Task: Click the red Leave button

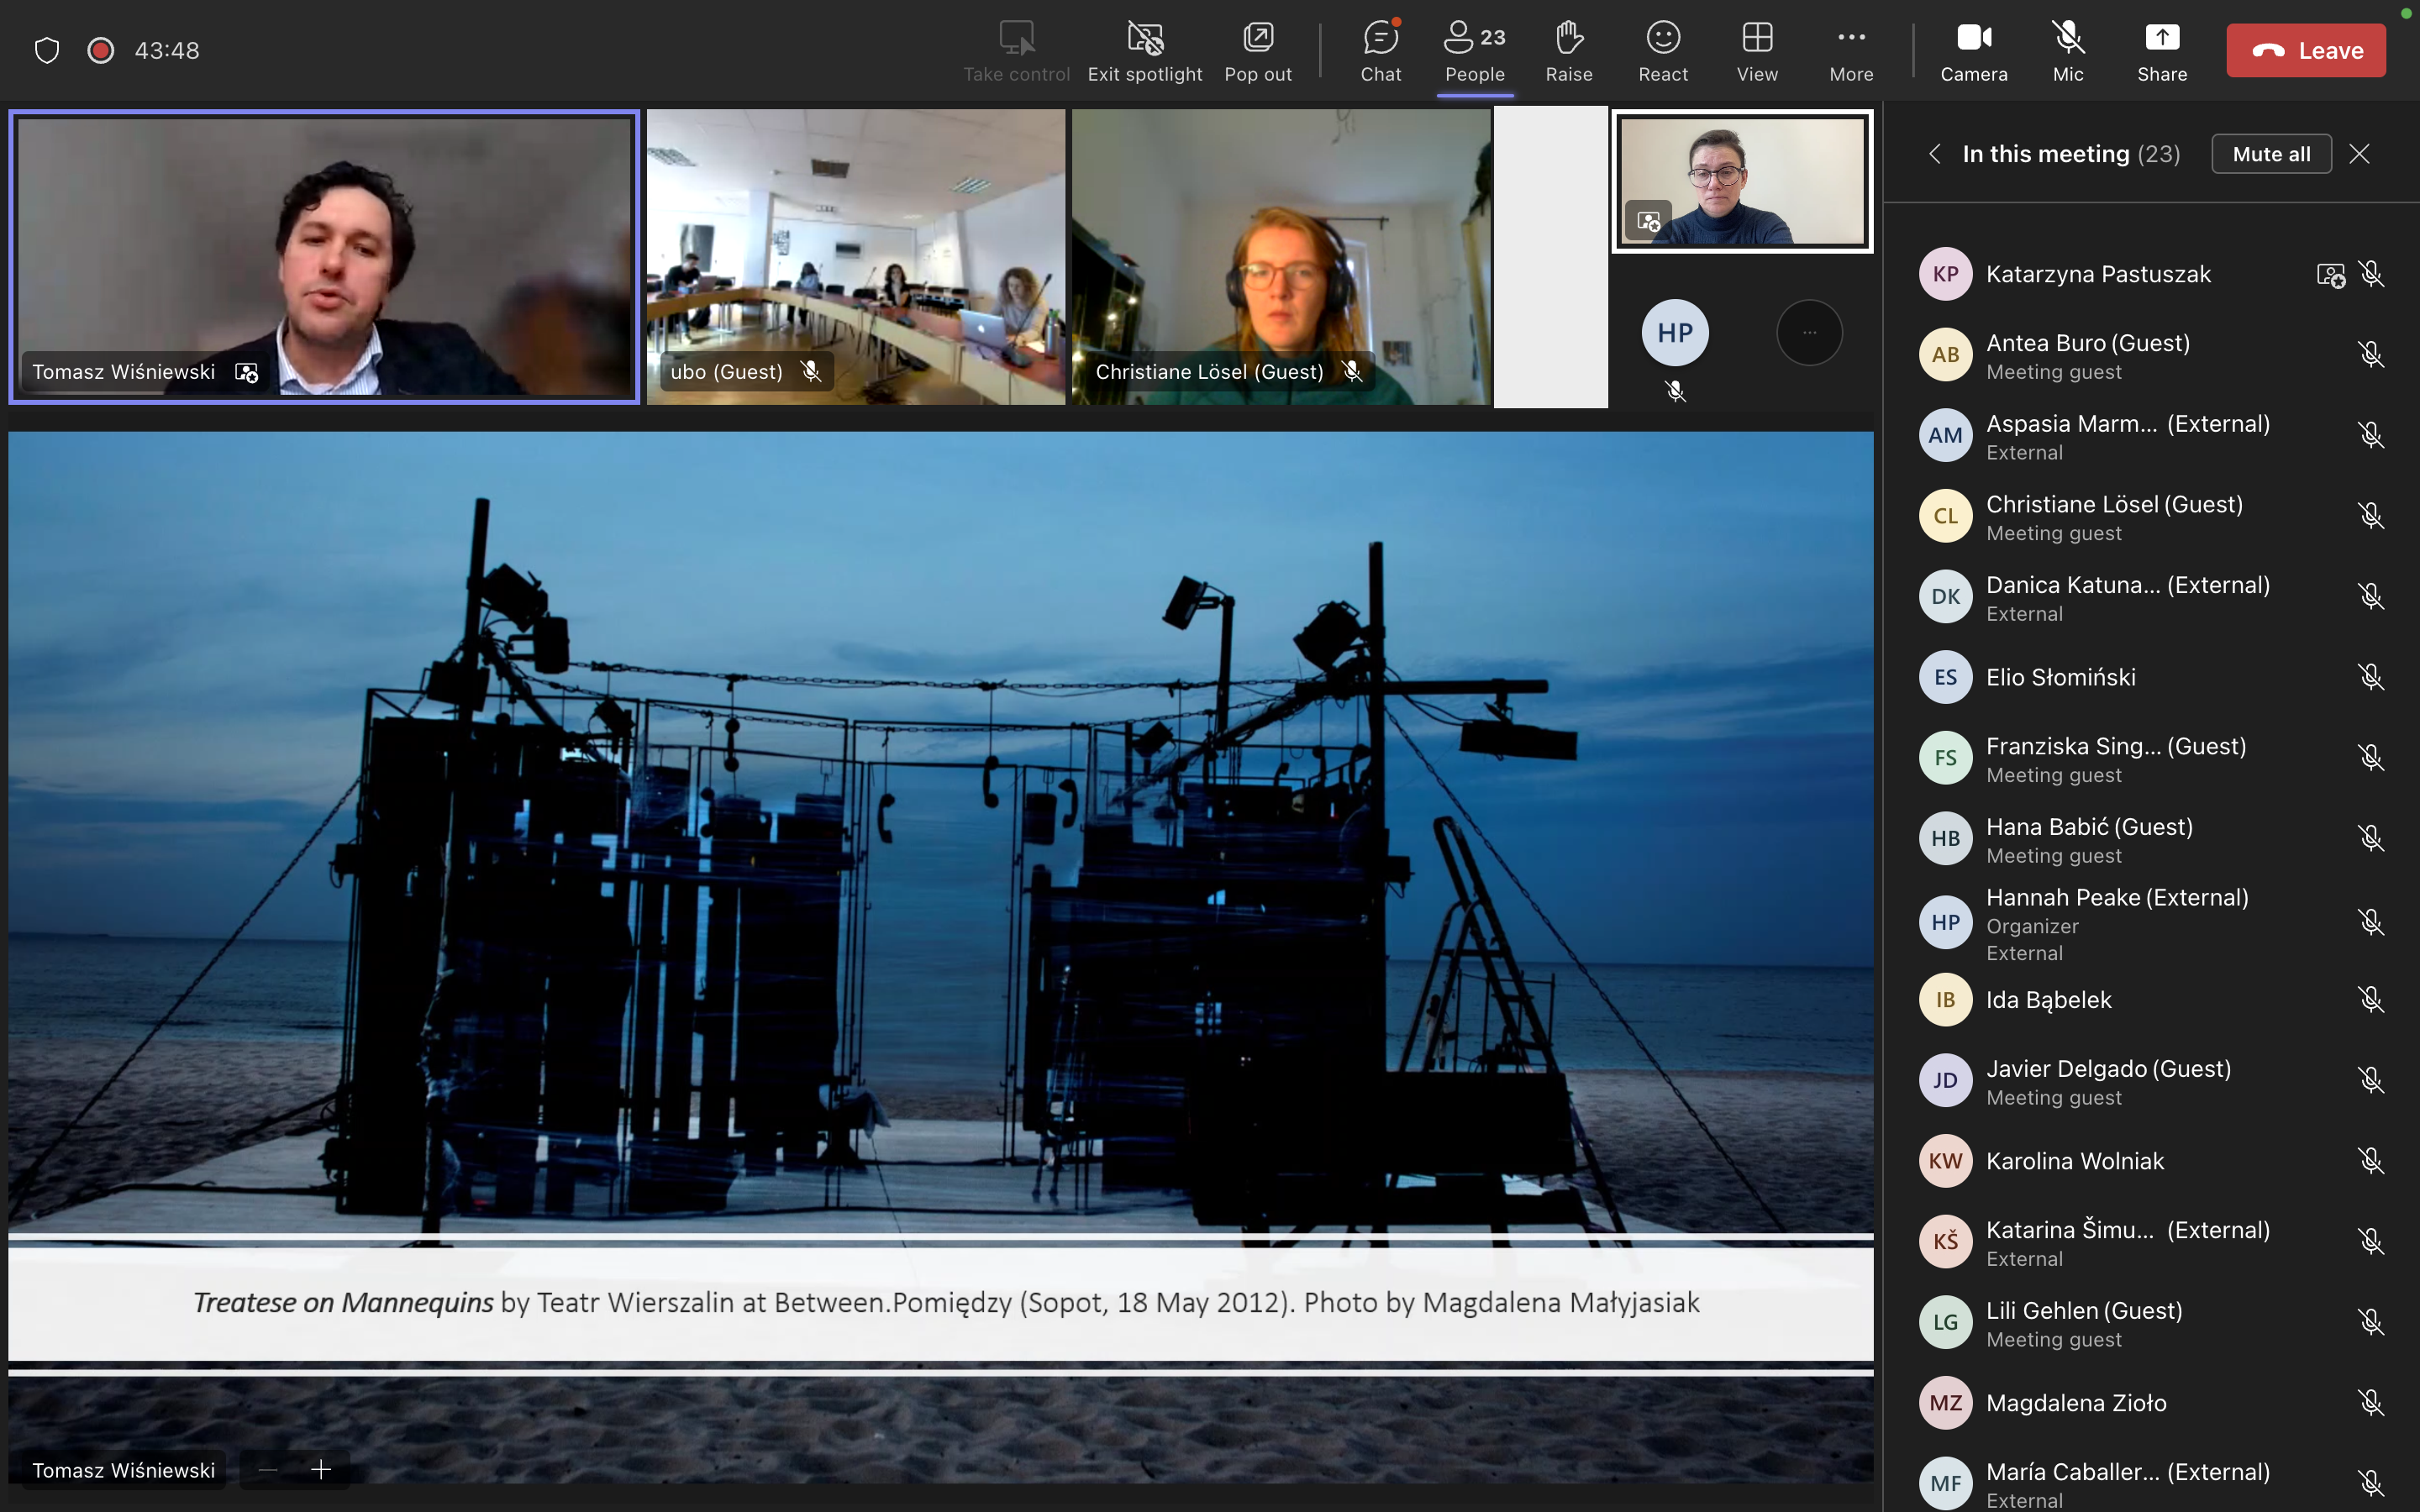Action: click(2305, 50)
